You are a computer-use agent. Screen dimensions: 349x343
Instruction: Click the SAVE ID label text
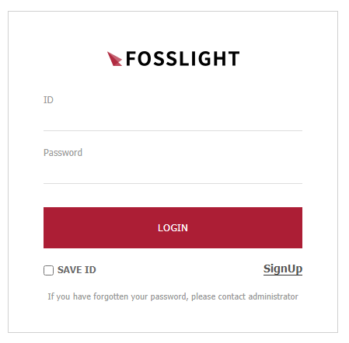pos(77,270)
